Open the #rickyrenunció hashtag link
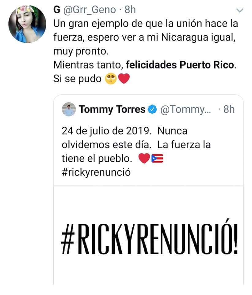The height and width of the screenshot is (295, 252). pos(96,172)
